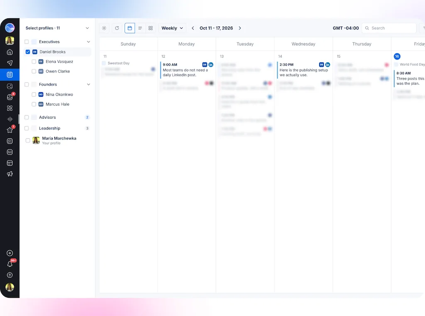
Task: Collapse the Select profiles panel chevron
Action: [x=87, y=28]
